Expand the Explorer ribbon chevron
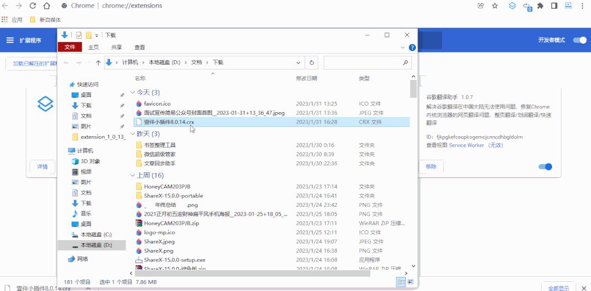 403,48
